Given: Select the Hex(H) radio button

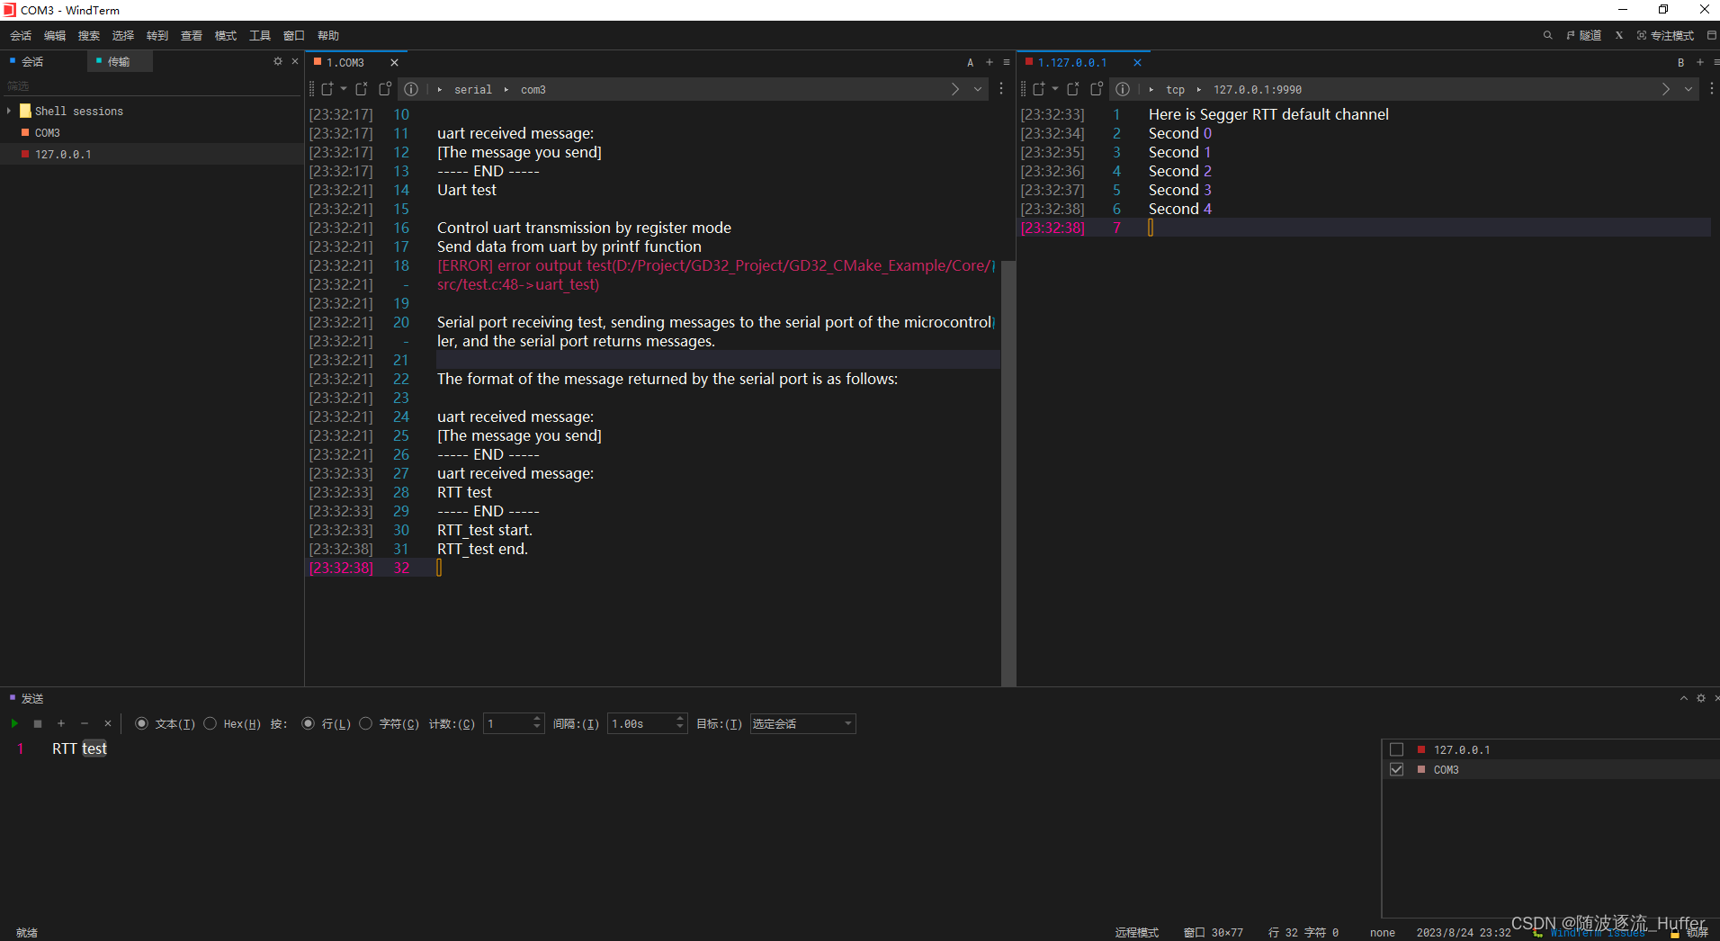Looking at the screenshot, I should [x=211, y=723].
